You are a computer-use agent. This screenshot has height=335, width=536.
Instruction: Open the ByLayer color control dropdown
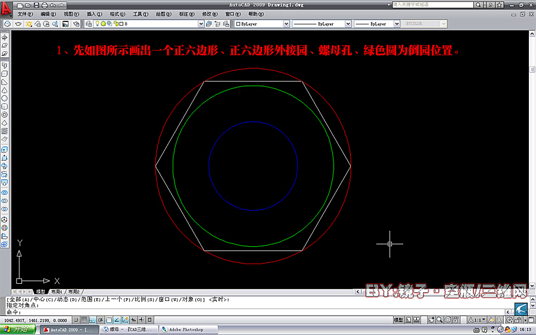[x=286, y=24]
